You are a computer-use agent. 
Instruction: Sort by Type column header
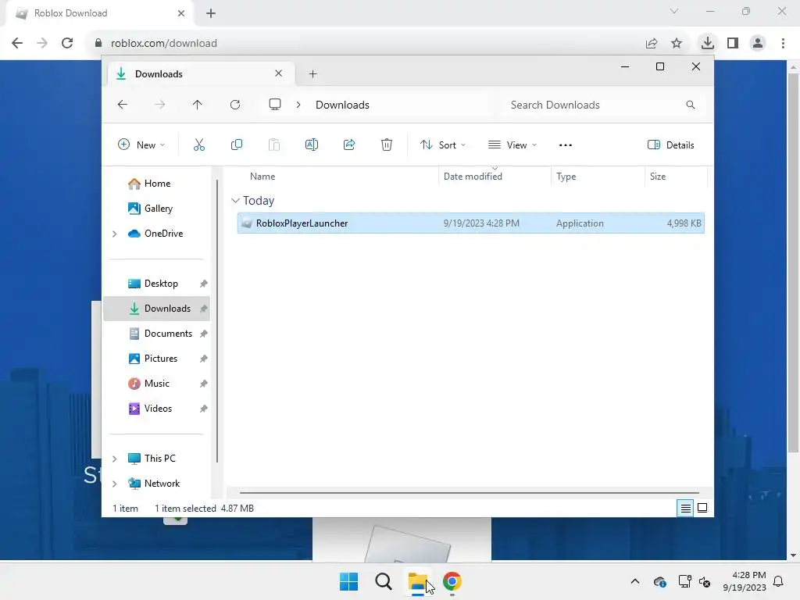[x=566, y=177]
